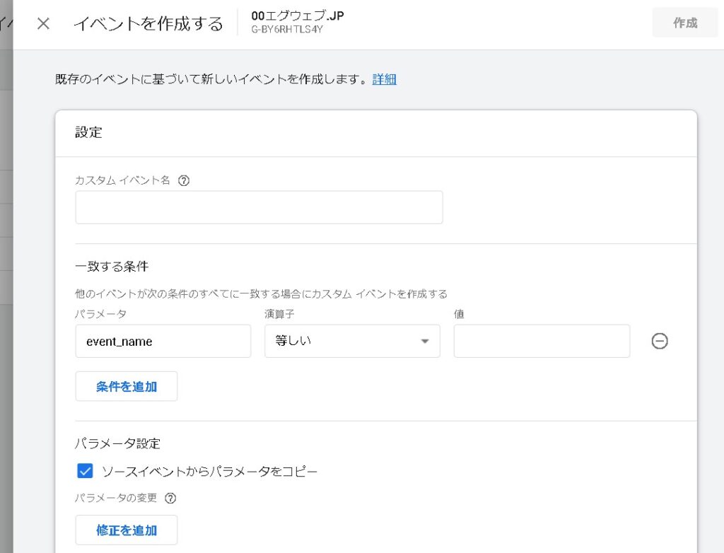Click the イベントを作成する title text
This screenshot has width=724, height=553.
click(148, 23)
